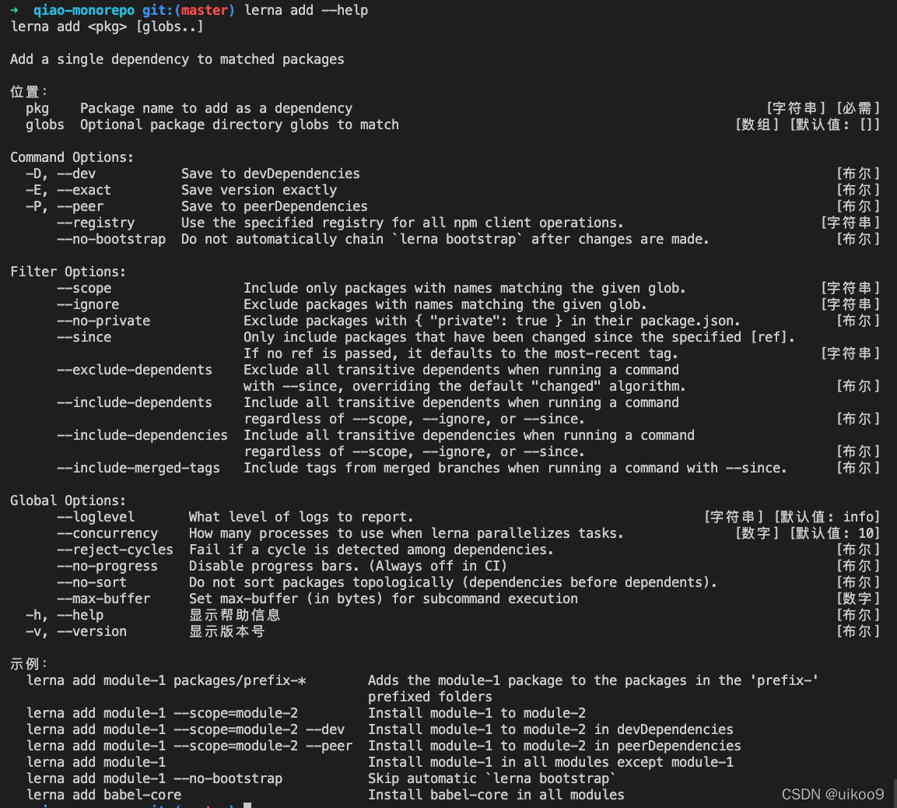Click the --max-buffer option text

pyautogui.click(x=103, y=599)
